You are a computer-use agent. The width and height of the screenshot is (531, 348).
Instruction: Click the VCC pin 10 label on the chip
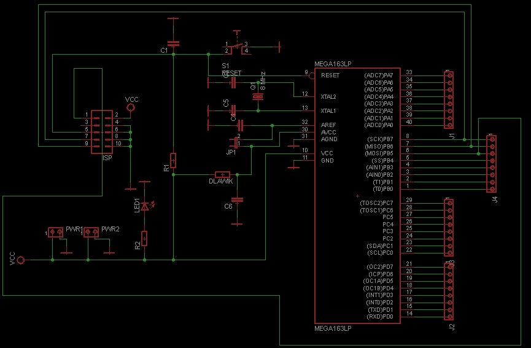pos(327,153)
